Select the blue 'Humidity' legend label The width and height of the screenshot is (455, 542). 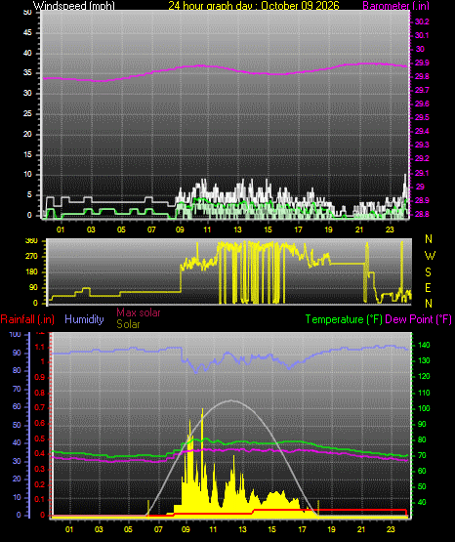(84, 319)
